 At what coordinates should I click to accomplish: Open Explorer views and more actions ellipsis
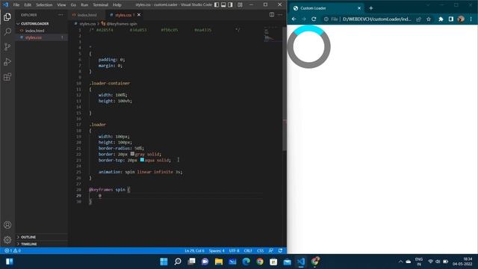(60, 15)
